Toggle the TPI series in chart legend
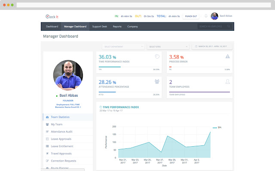This screenshot has width=275, height=171. 216,127
